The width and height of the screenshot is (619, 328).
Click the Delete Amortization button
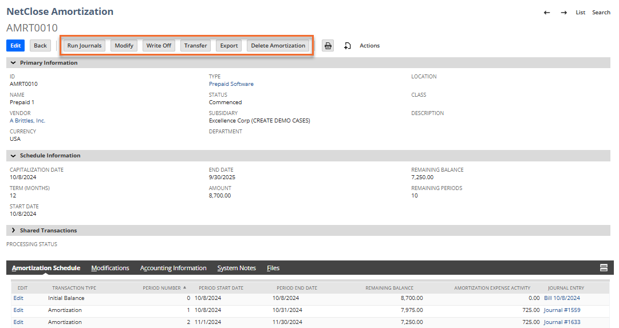click(278, 46)
